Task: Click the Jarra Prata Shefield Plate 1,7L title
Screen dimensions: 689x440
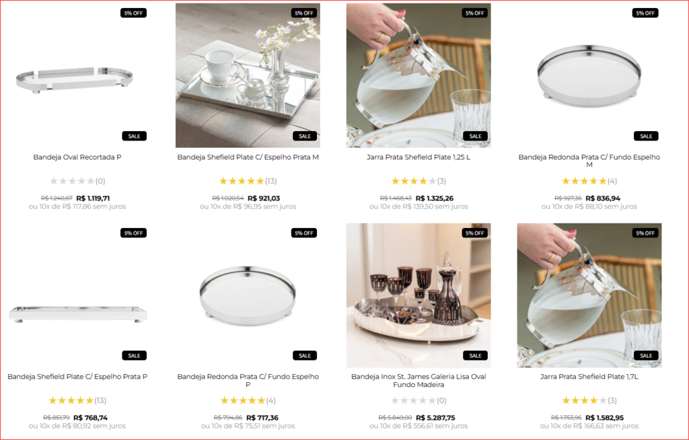Action: pos(589,377)
